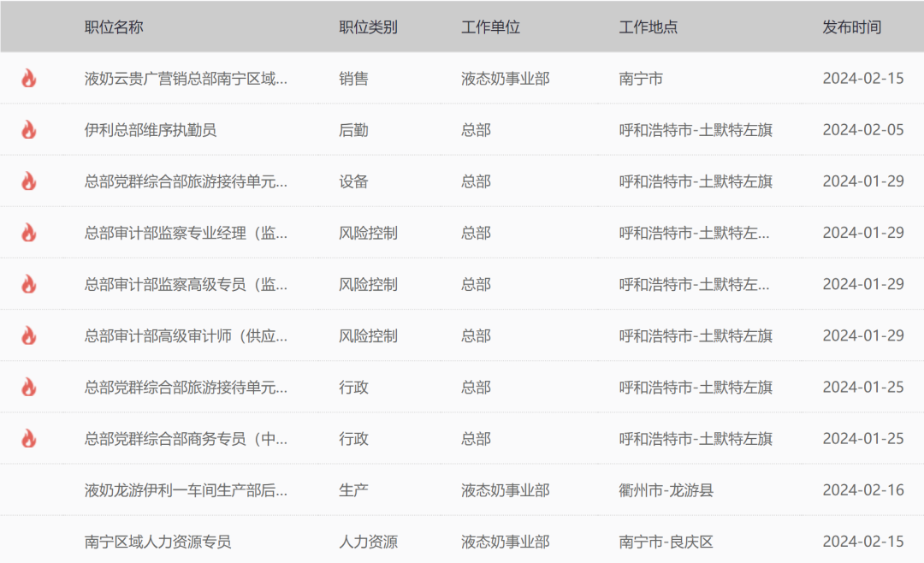924x563 pixels.
Task: Open the 南宁区域人力资源专员 job posting
Action: click(x=157, y=542)
